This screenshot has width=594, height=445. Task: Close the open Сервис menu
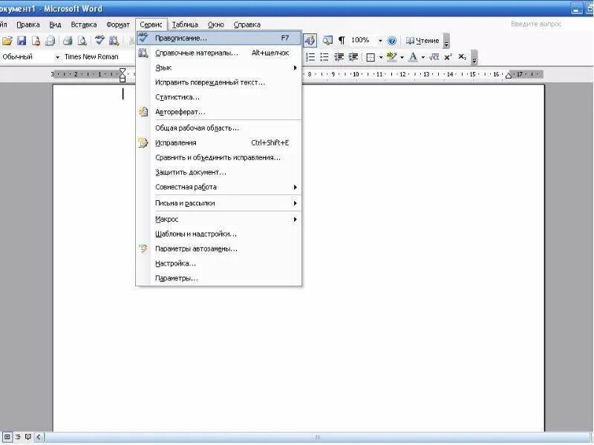click(x=151, y=24)
